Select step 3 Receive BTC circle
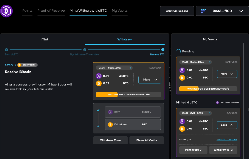The image size is (249, 159). point(163,50)
